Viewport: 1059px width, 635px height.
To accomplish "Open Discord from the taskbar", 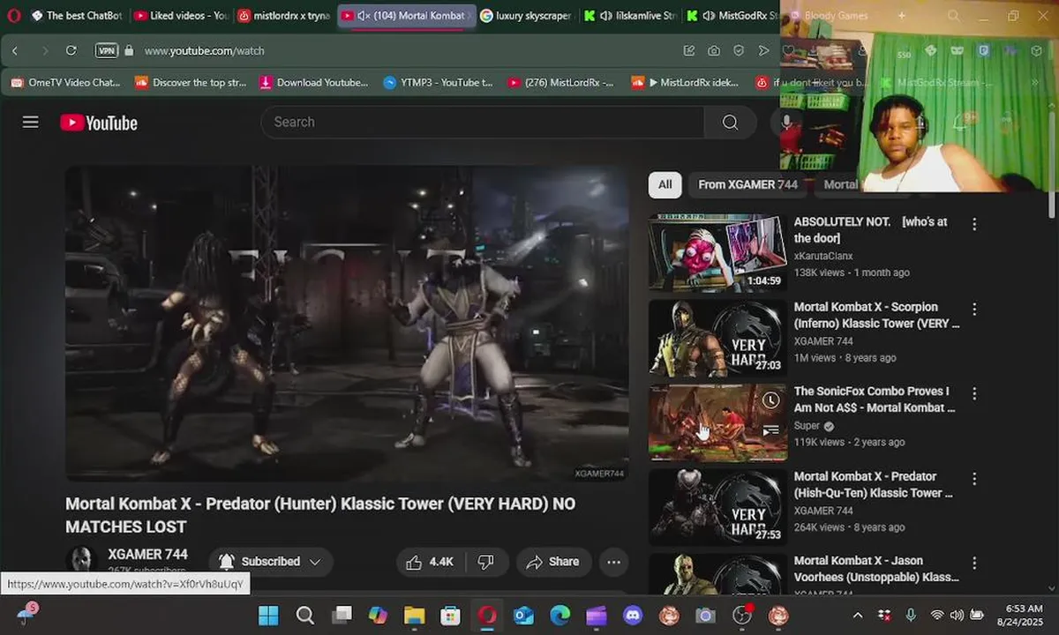I will 633,616.
